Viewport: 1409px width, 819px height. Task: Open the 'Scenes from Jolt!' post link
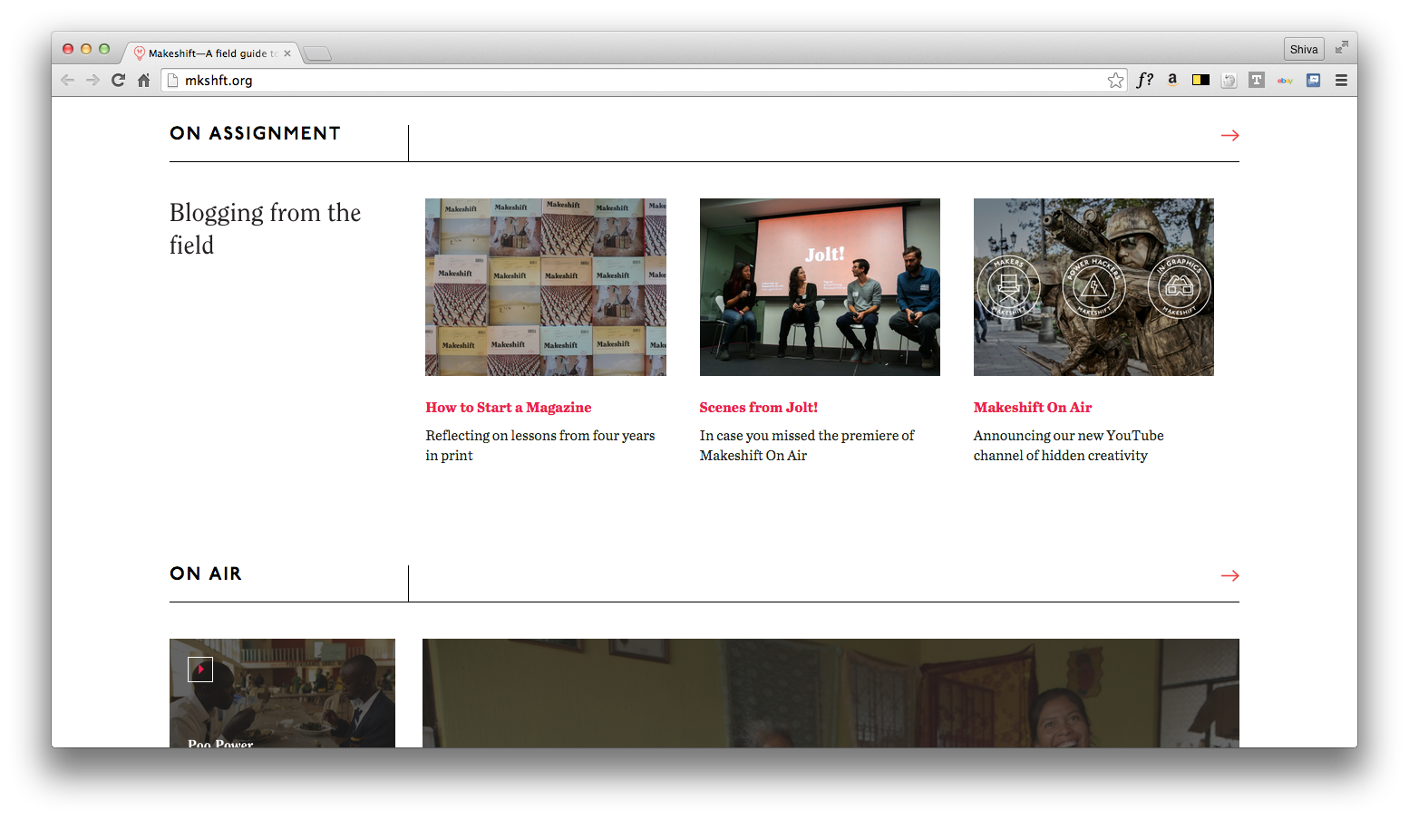pyautogui.click(x=758, y=408)
